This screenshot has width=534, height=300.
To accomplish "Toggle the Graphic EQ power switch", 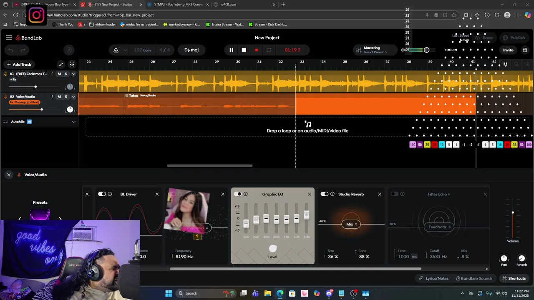I will click(x=238, y=194).
